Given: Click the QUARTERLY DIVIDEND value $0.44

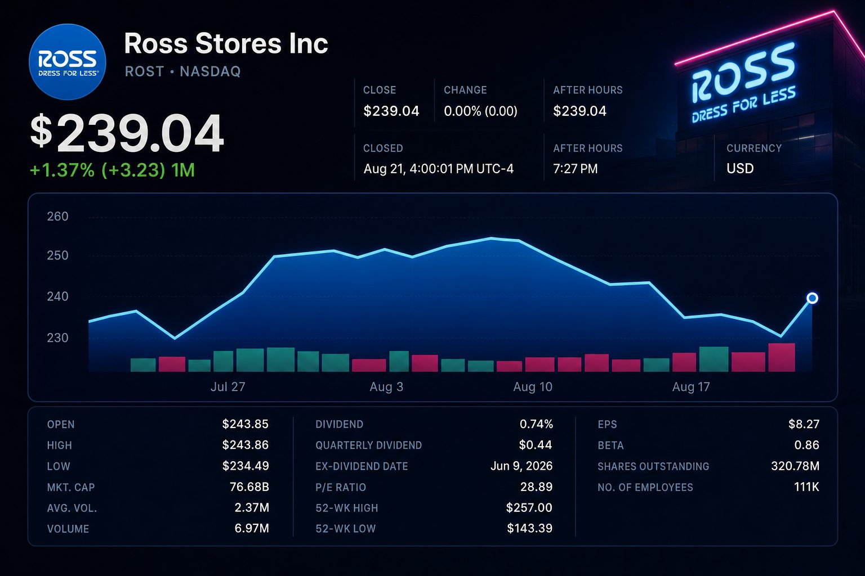Looking at the screenshot, I should click(536, 445).
